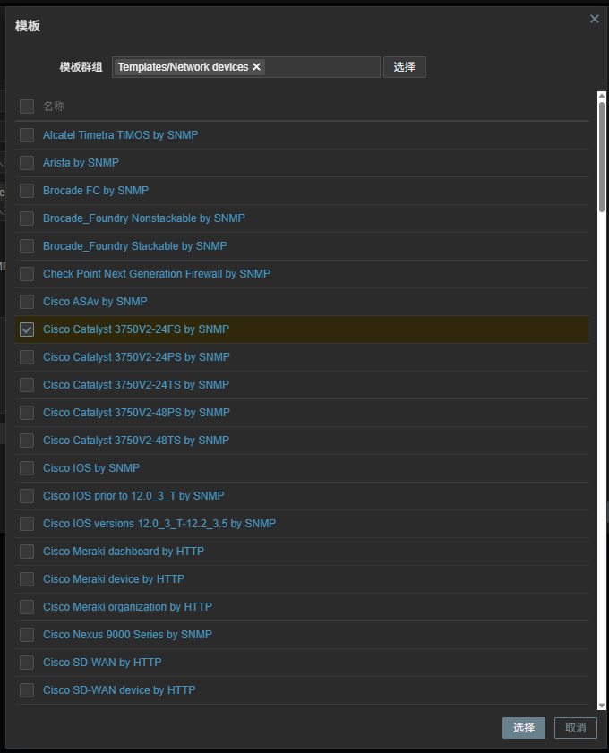Open Check Point Next Generation Firewall link

[x=157, y=274]
